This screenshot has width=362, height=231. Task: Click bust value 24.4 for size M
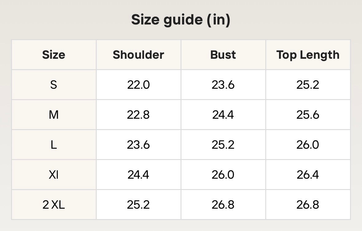tap(223, 114)
